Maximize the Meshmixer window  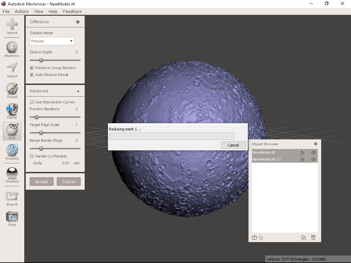(x=327, y=3)
